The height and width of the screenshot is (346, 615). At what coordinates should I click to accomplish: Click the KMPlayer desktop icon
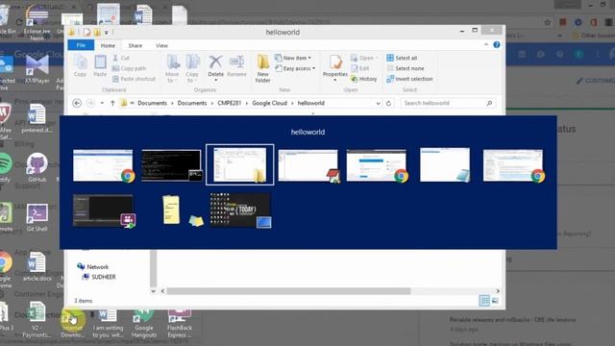pos(37,70)
